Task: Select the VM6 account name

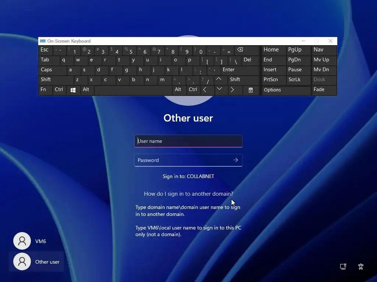Action: (x=40, y=241)
